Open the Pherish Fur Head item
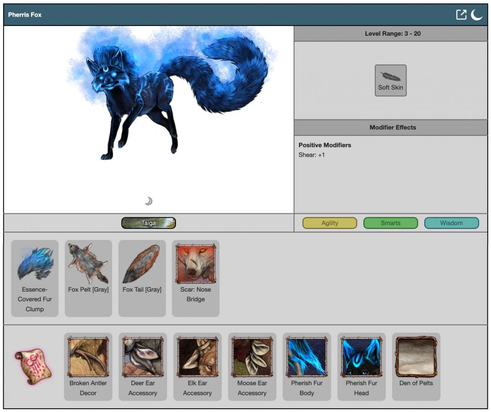The width and height of the screenshot is (491, 412). 361,357
